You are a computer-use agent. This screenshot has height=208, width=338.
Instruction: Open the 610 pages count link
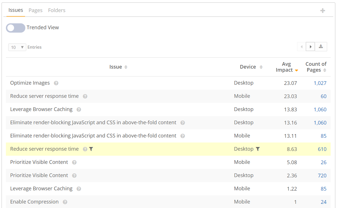coord(322,149)
